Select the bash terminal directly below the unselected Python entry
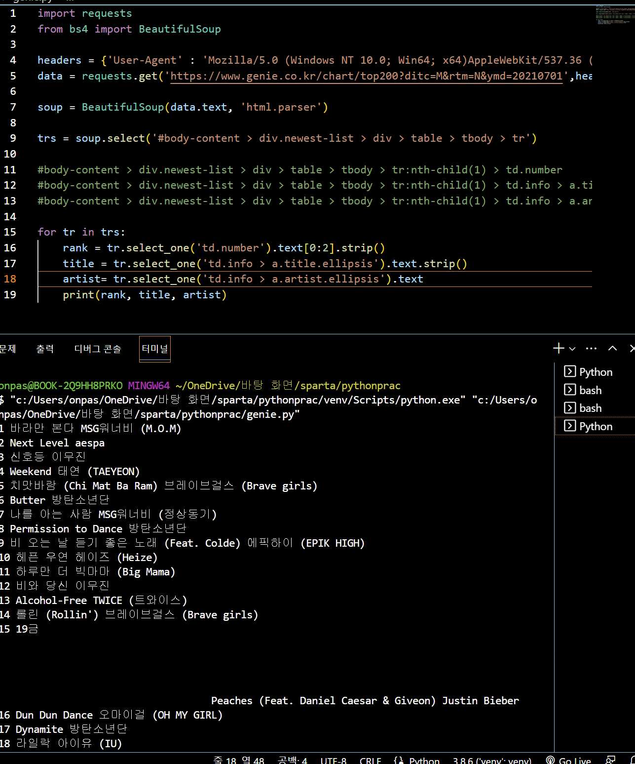The image size is (635, 764). pyautogui.click(x=595, y=390)
